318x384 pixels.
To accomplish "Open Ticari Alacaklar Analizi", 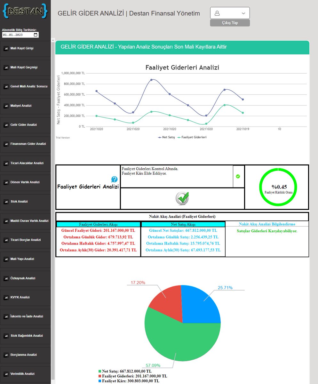I will pos(25,163).
